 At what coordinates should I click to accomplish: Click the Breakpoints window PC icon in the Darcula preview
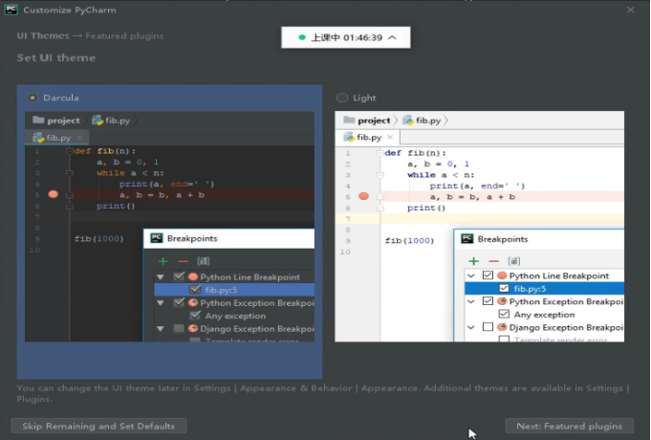157,238
